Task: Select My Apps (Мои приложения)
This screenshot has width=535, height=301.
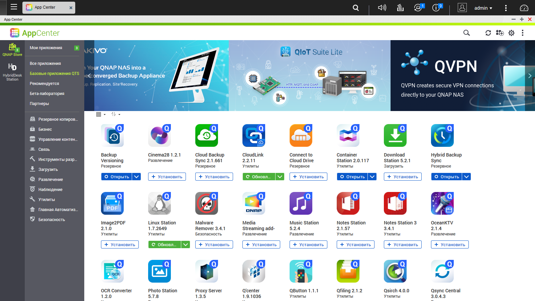Action: click(x=55, y=48)
